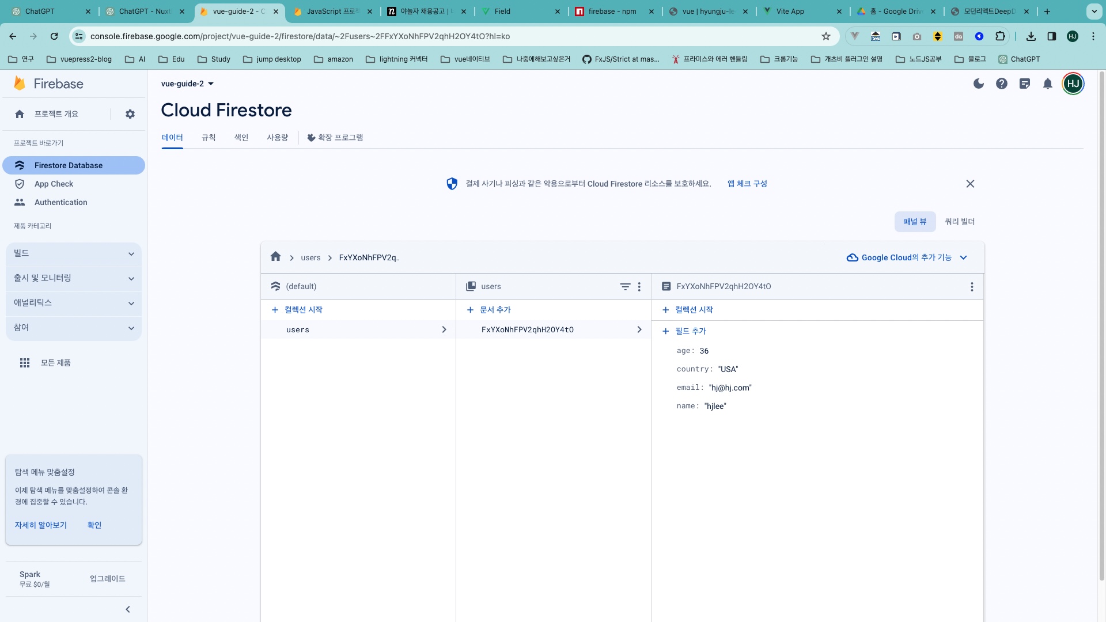This screenshot has height=622, width=1106.
Task: Click the 앱 체크 구성 link
Action: coord(747,184)
